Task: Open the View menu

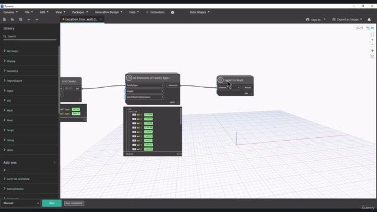Action: (x=60, y=12)
